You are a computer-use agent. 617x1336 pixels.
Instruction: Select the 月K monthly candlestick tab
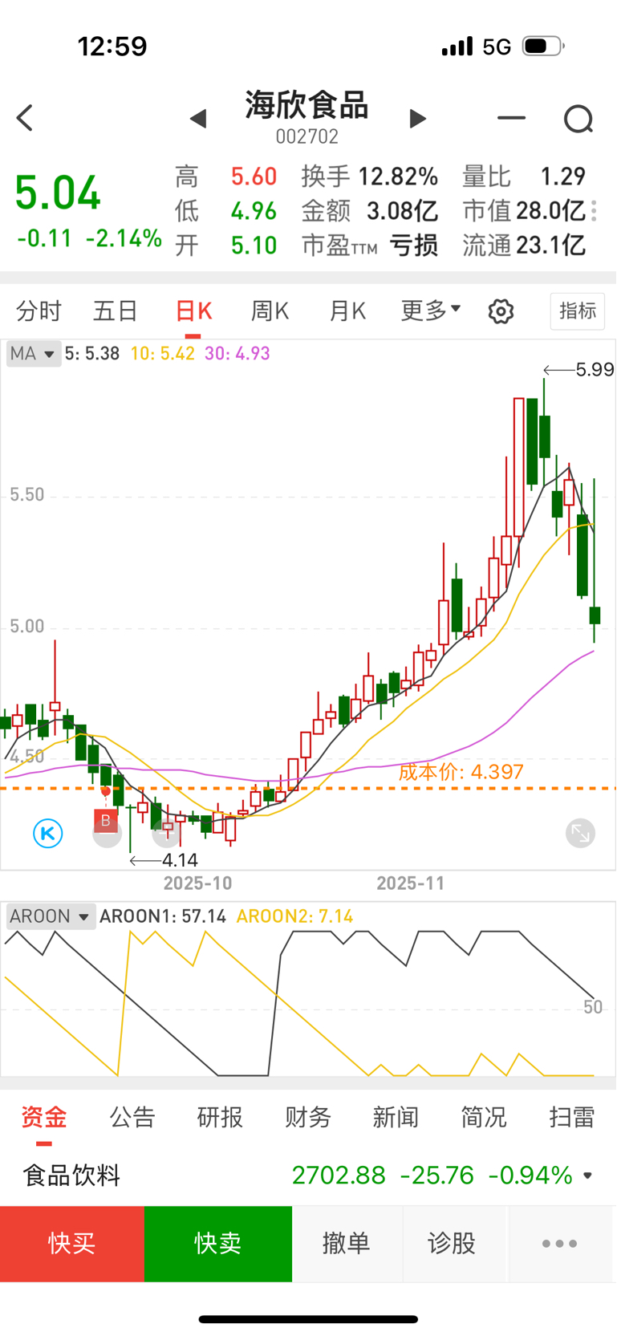[x=347, y=311]
